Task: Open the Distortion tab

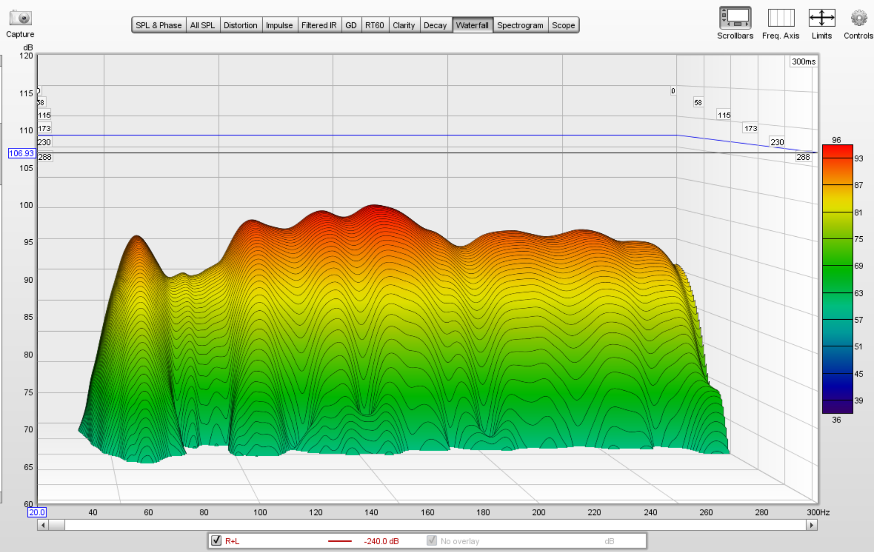Action: [x=240, y=25]
